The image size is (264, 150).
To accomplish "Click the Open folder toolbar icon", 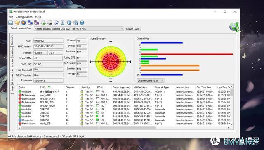I will click(17, 23).
